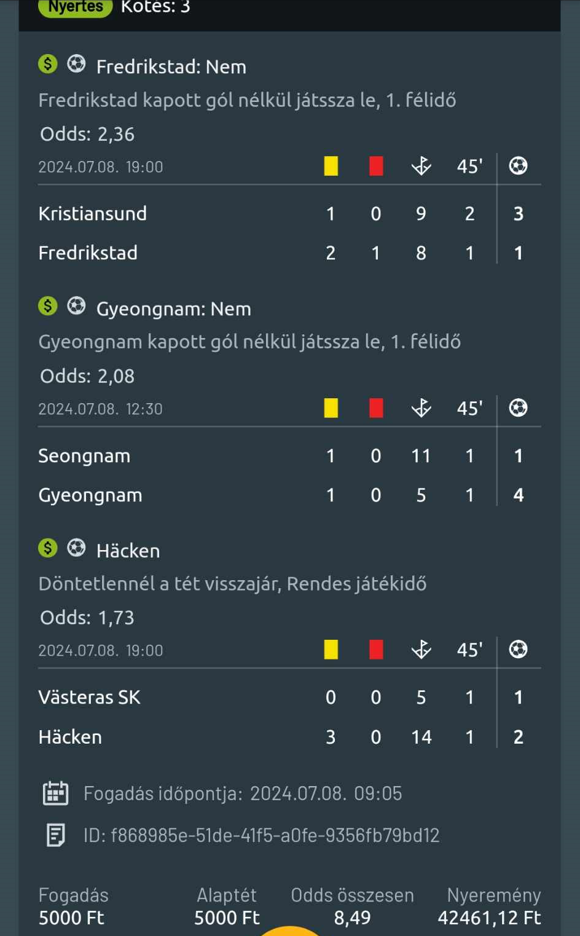Select the Häcken team row in the scoreboard
Image resolution: width=580 pixels, height=936 pixels.
[289, 737]
